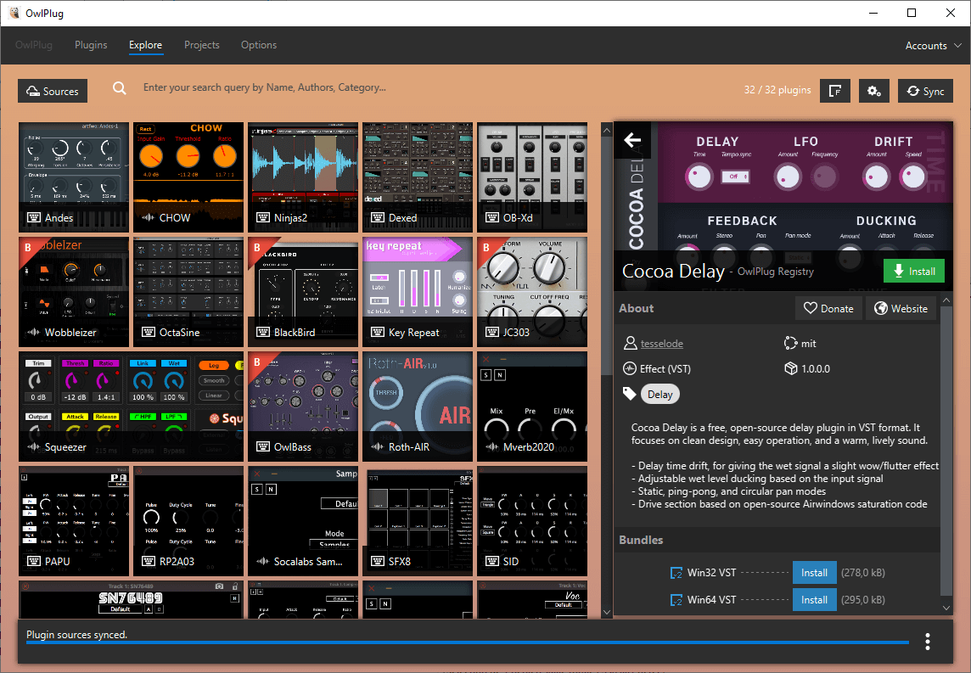This screenshot has height=673, width=971.
Task: Open the Projects tab
Action: [201, 45]
